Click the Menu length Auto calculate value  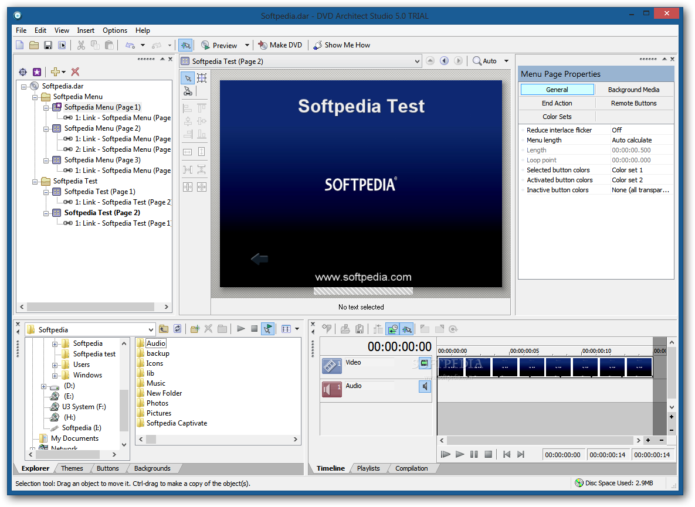coord(641,140)
